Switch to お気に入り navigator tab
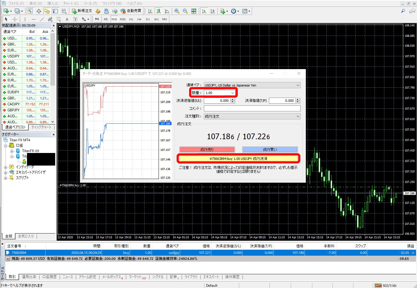This screenshot has height=288, width=417. click(26, 236)
